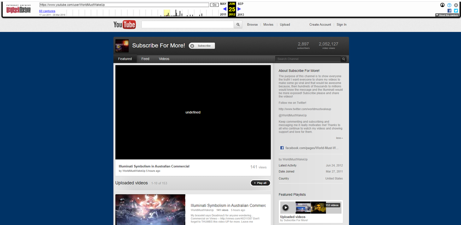Click the highlighted 2012 timeline segment

(167, 12)
